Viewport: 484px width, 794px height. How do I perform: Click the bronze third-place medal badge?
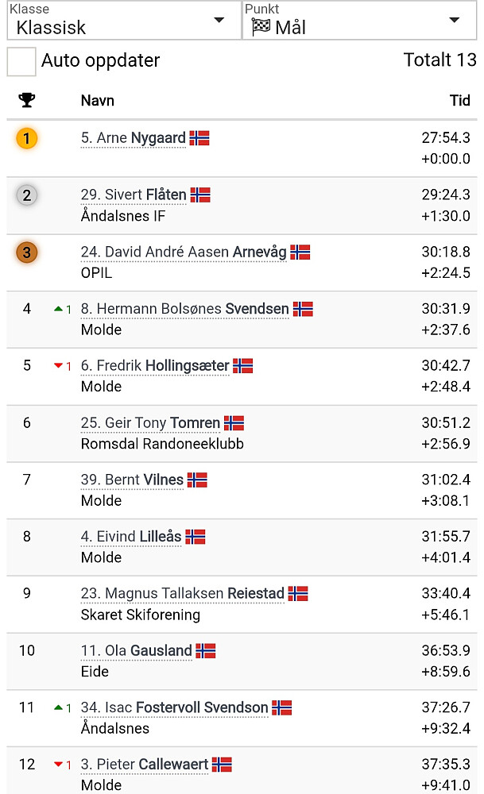coord(27,252)
